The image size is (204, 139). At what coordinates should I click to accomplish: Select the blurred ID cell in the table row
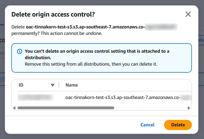tap(36, 97)
